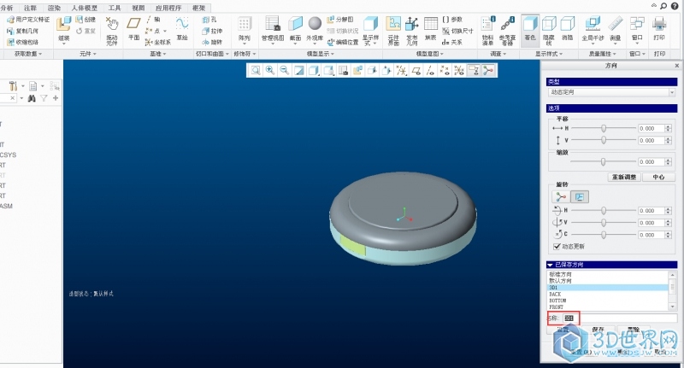
Task: Expand the 质量属性 group dropdown
Action: [603, 54]
